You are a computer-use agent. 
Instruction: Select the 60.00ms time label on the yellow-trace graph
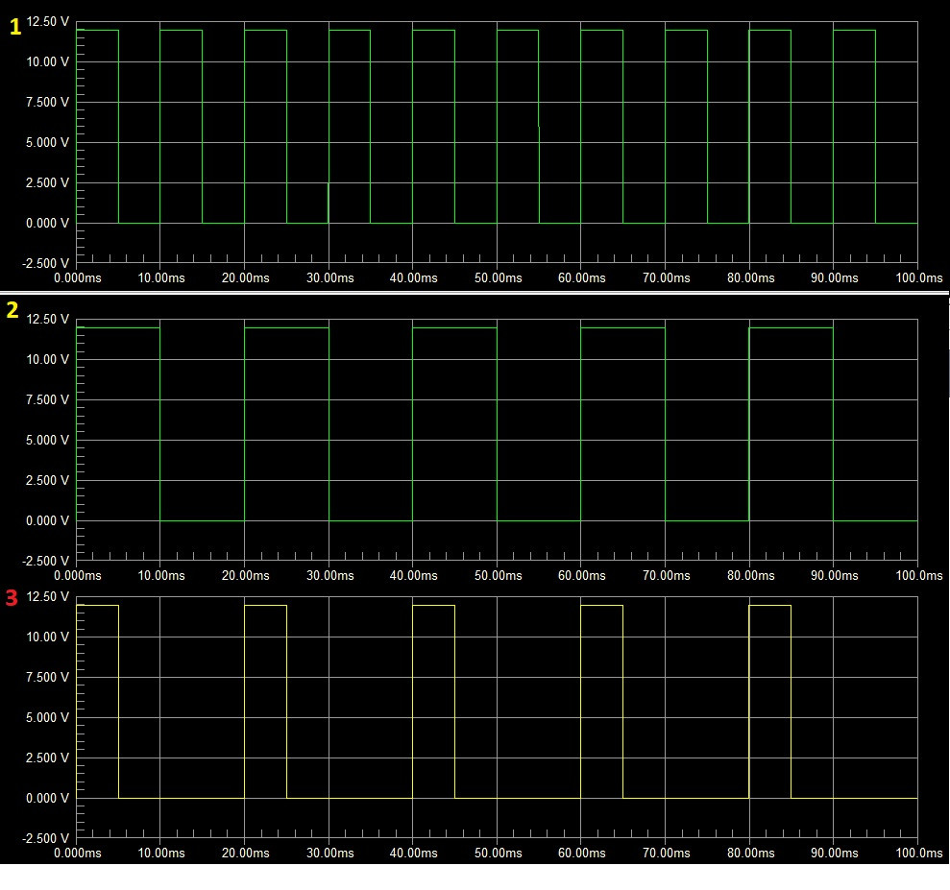[x=582, y=854]
